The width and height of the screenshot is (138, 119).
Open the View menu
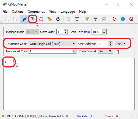(53, 12)
